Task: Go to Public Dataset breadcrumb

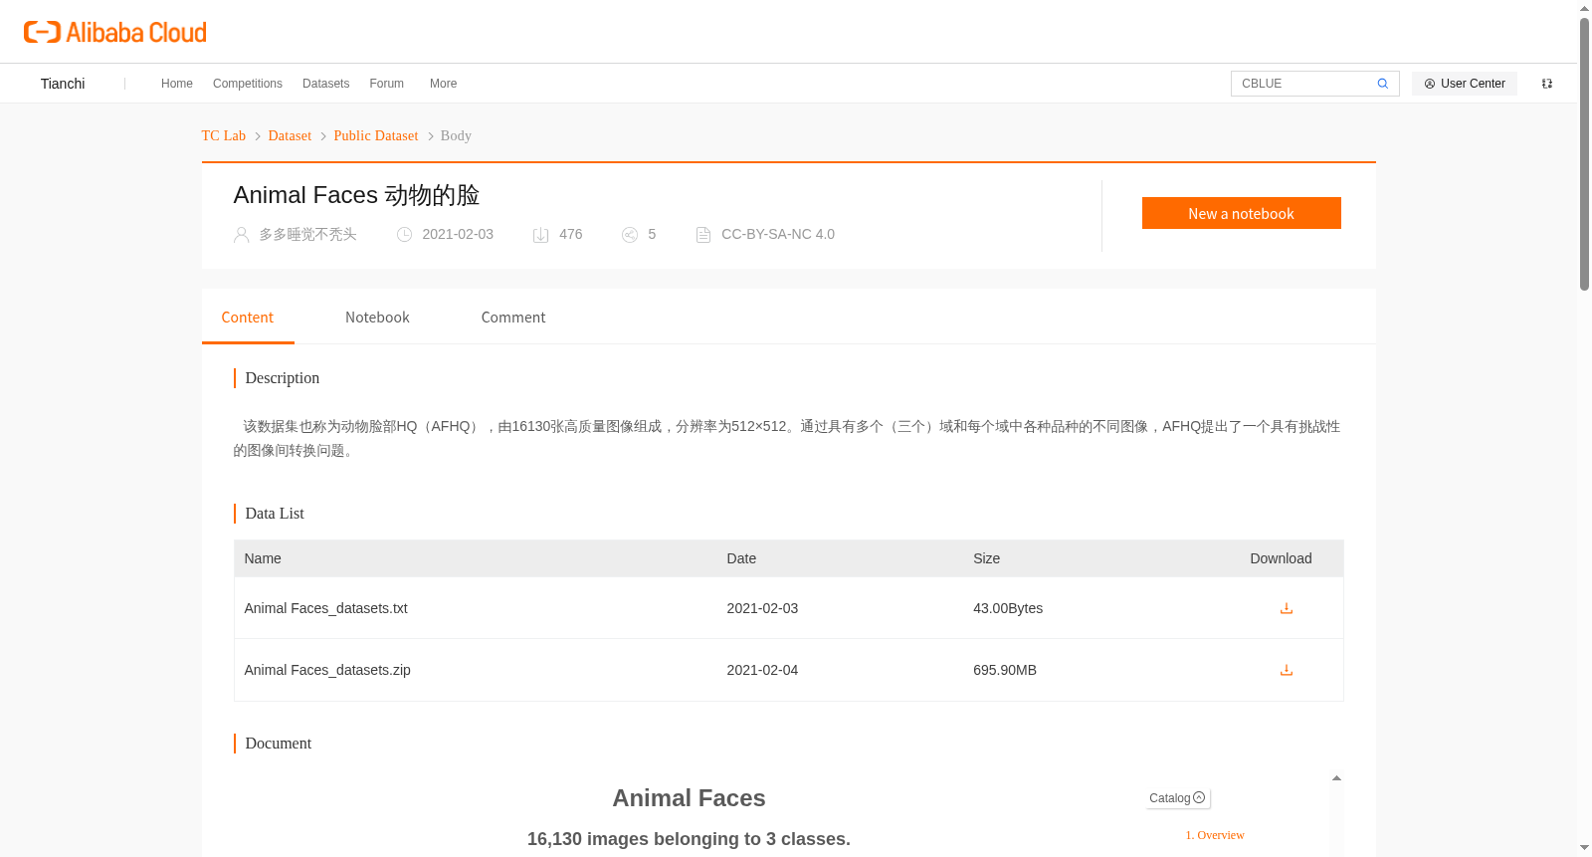Action: click(376, 135)
